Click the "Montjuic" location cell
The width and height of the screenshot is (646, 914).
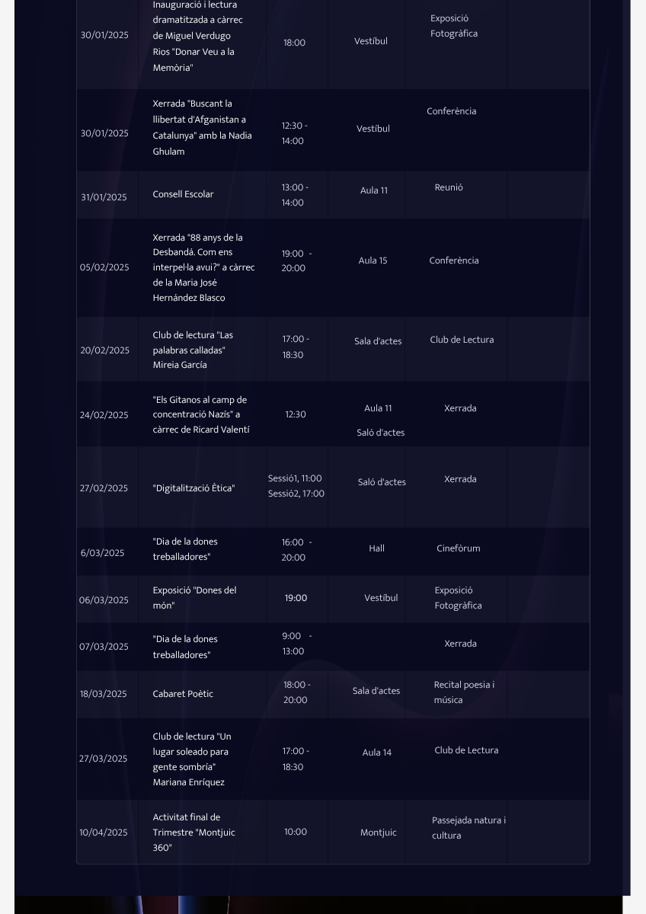(x=378, y=833)
